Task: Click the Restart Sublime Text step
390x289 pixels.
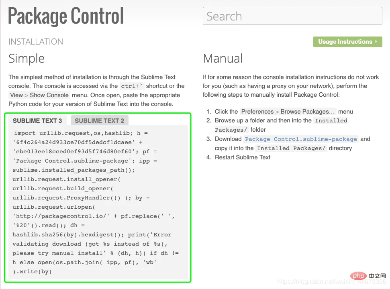Action: coord(243,157)
